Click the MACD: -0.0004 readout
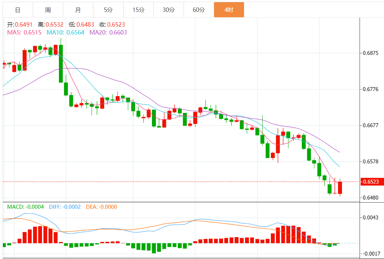 tap(26, 207)
